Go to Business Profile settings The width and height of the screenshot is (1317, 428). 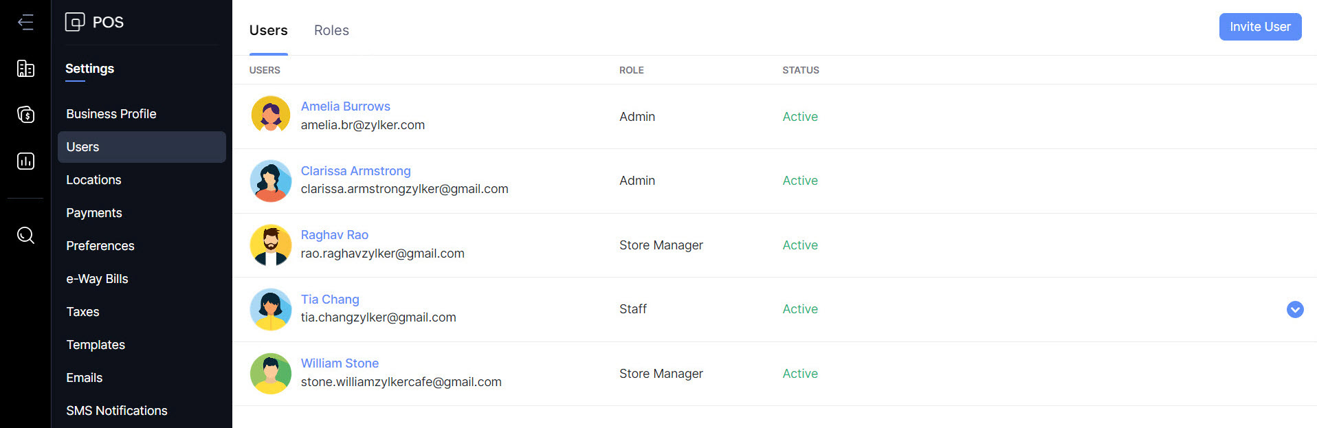[x=111, y=114]
